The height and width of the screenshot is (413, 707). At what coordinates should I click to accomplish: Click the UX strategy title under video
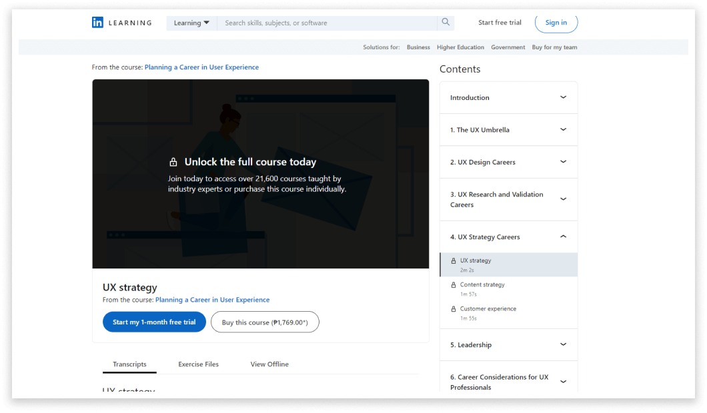(x=130, y=287)
